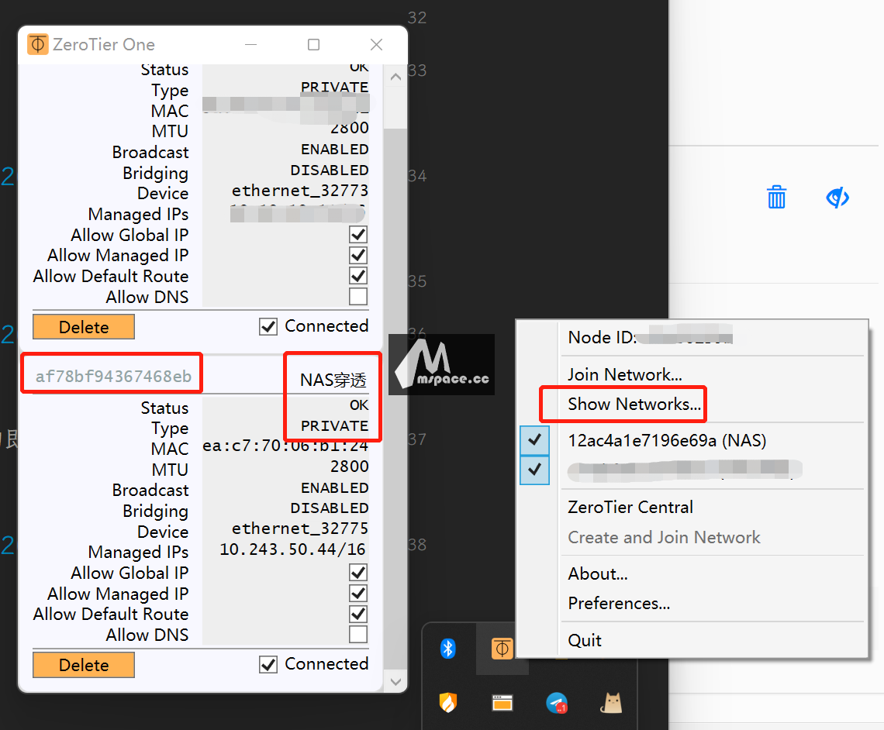Toggle Allow Global IP in first network
This screenshot has height=730, width=884.
click(x=358, y=234)
